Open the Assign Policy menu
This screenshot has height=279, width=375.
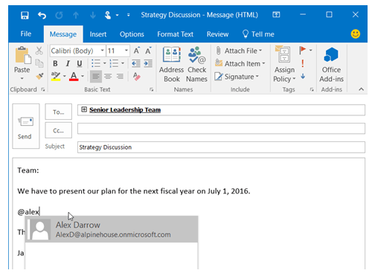click(x=284, y=64)
